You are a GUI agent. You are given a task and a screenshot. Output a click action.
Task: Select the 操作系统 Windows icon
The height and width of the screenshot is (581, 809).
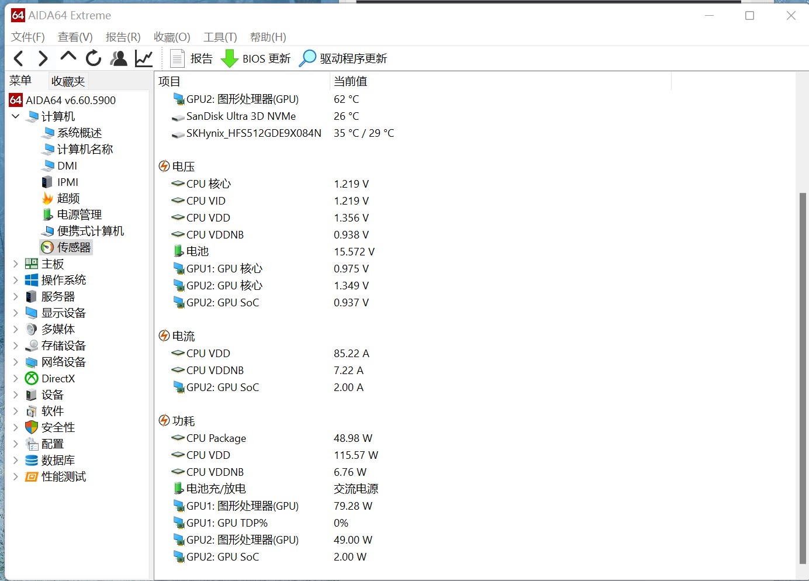click(x=32, y=280)
